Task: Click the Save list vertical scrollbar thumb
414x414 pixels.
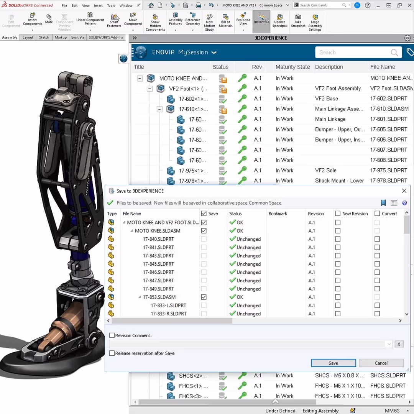Action: [x=407, y=225]
